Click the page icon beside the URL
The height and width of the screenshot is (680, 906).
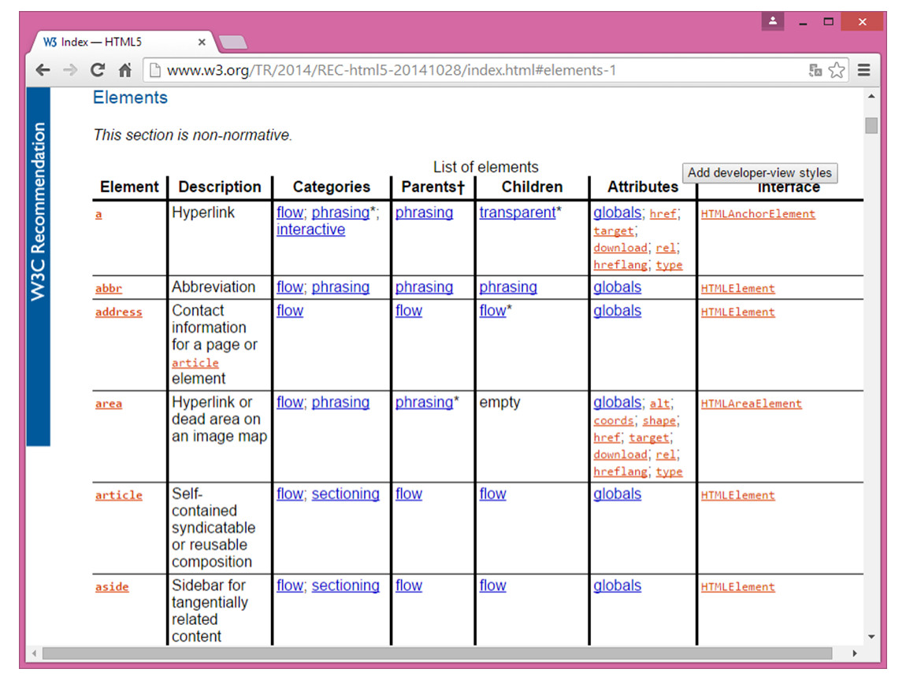coord(154,70)
